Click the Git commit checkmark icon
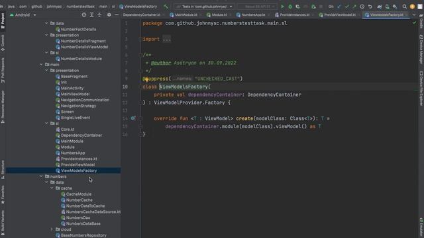 click(x=347, y=7)
